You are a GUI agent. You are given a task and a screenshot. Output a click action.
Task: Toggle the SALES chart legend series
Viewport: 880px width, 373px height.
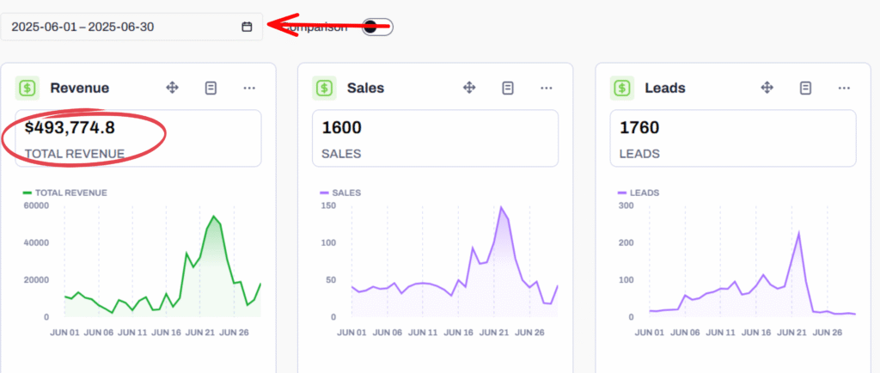340,193
